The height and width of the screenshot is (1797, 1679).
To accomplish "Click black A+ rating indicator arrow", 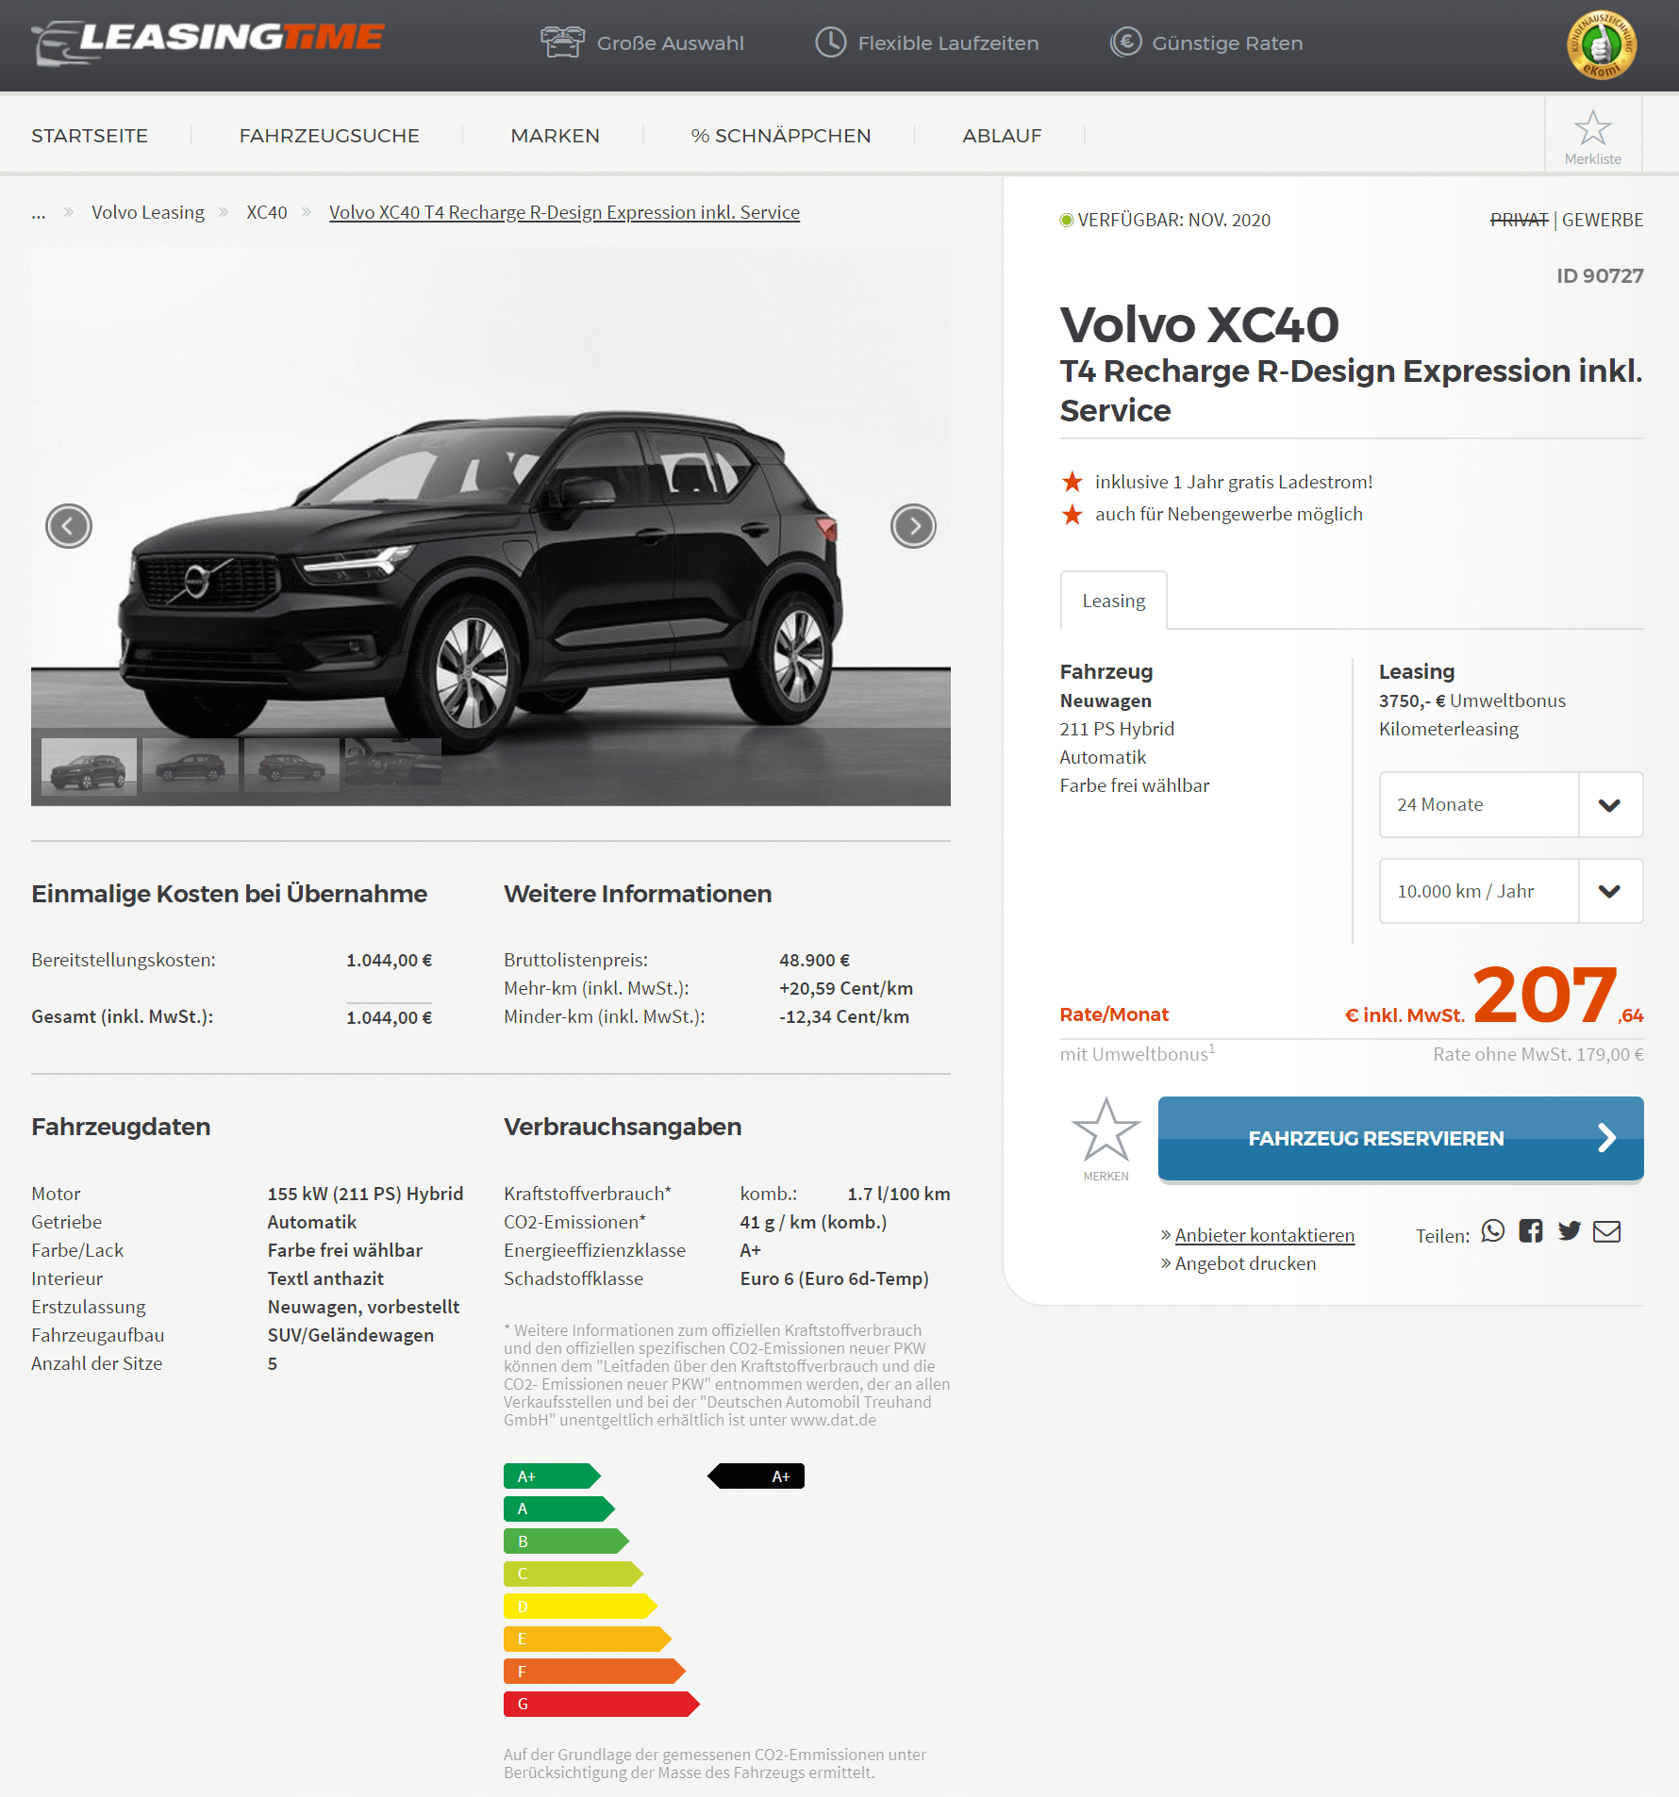I will click(756, 1476).
